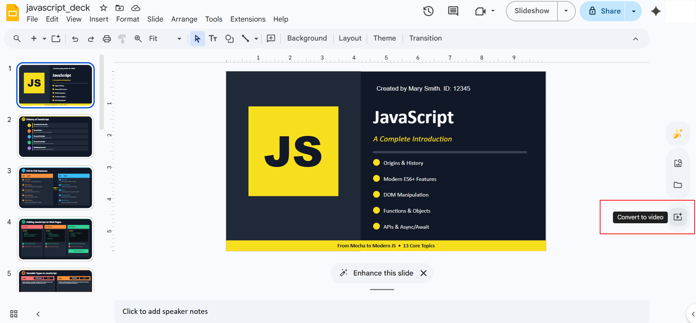This screenshot has width=696, height=323.
Task: Open the image search sidebar icon
Action: click(678, 163)
